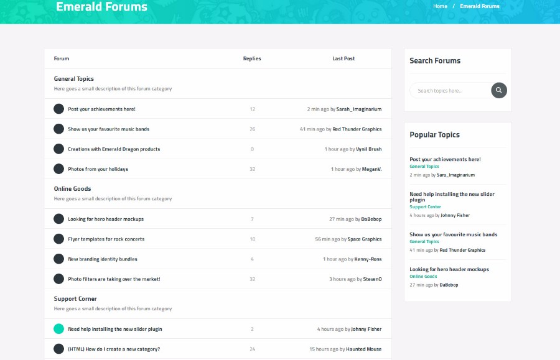
Task: Click Sara_Imaginarium in Popular Topics
Action: 455,175
